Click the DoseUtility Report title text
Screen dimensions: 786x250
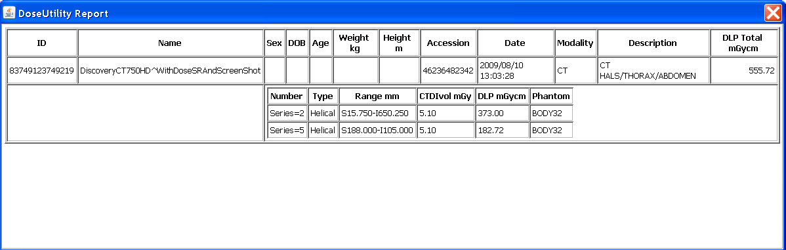[x=63, y=14]
